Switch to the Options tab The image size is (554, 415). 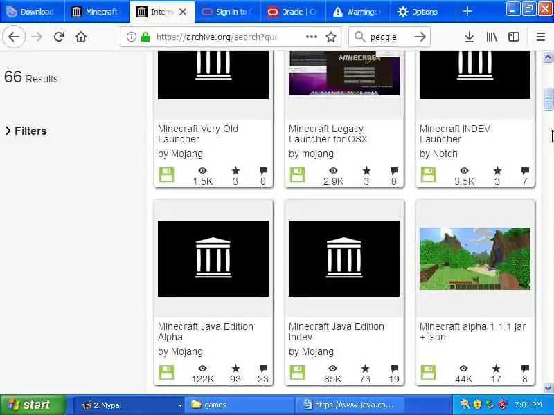[x=423, y=12]
